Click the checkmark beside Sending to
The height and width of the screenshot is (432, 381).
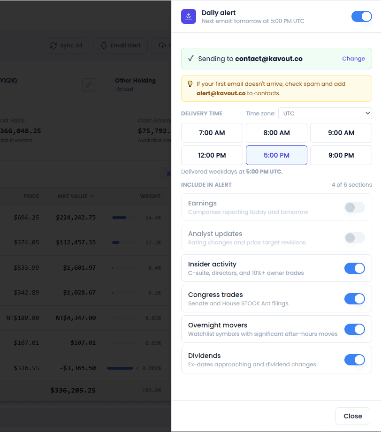191,59
